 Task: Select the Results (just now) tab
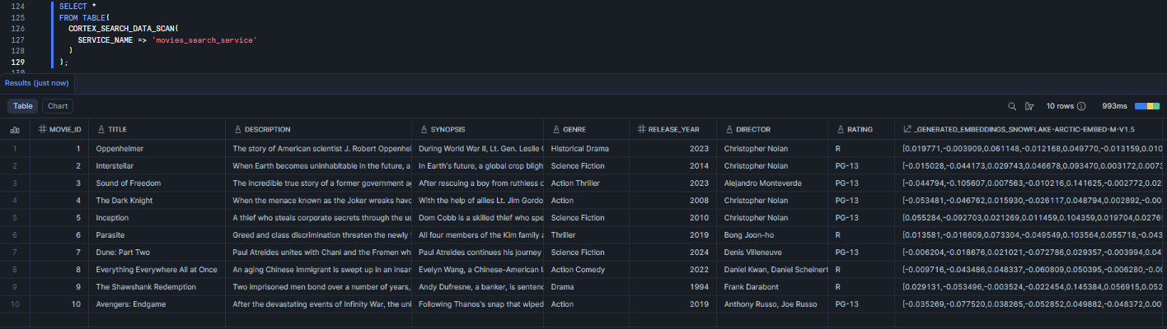[x=37, y=83]
